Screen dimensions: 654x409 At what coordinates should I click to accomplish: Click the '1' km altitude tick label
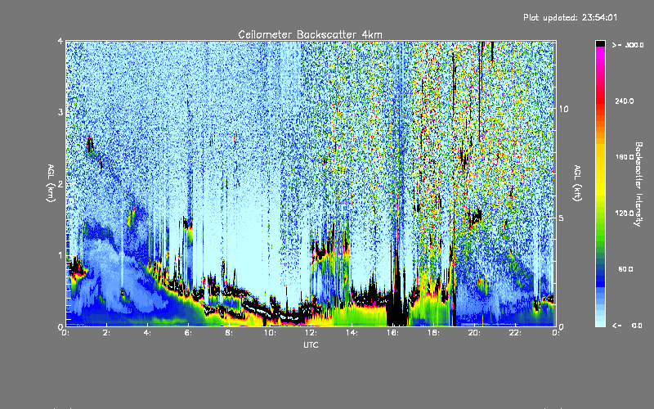click(60, 255)
